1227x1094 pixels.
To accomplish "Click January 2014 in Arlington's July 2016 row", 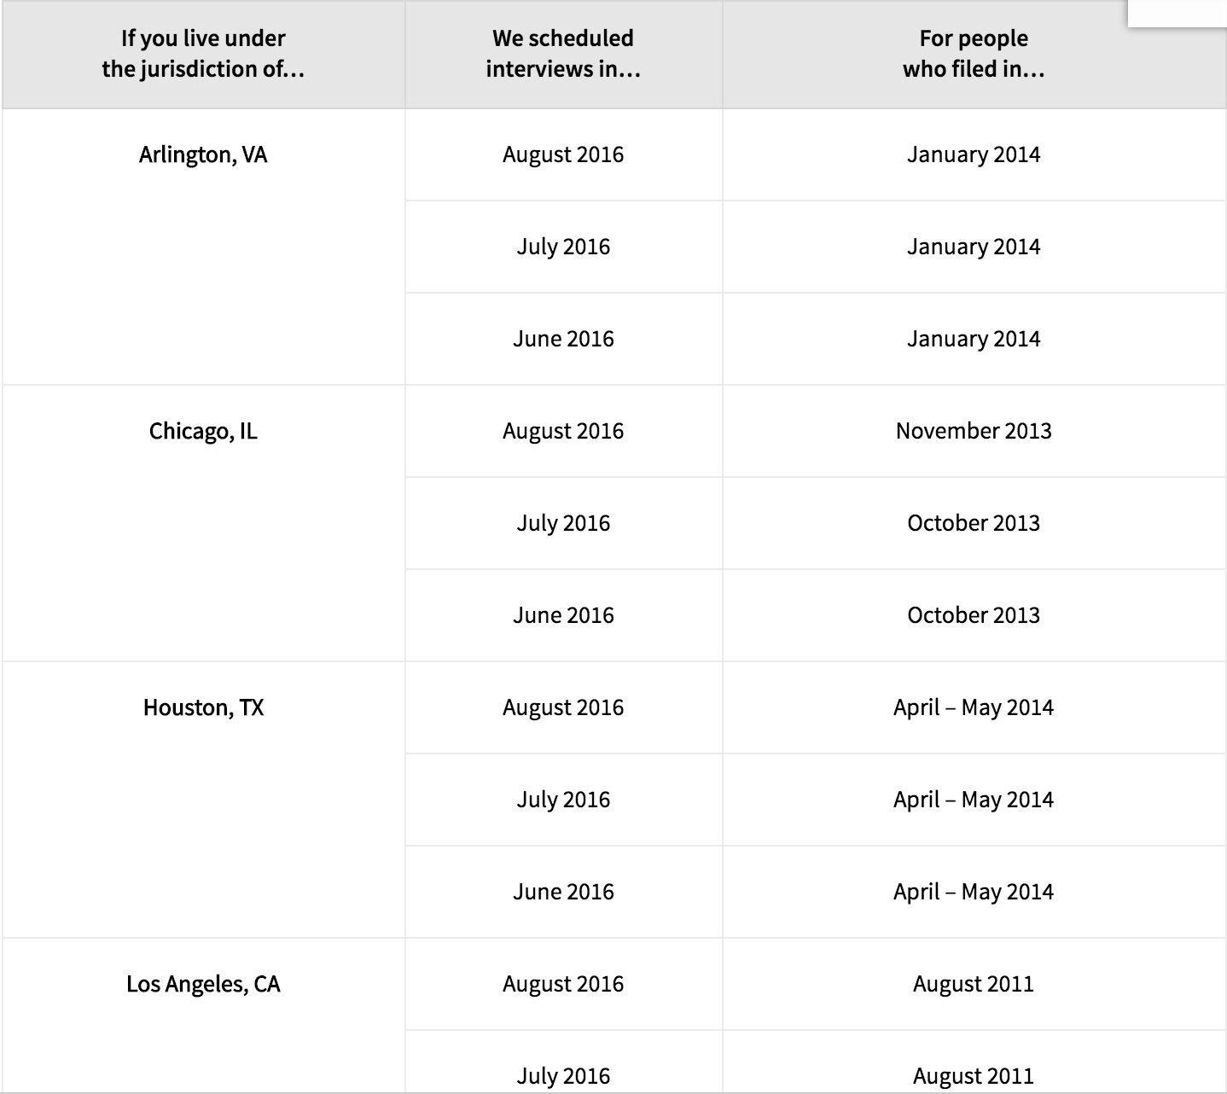I will tap(974, 247).
